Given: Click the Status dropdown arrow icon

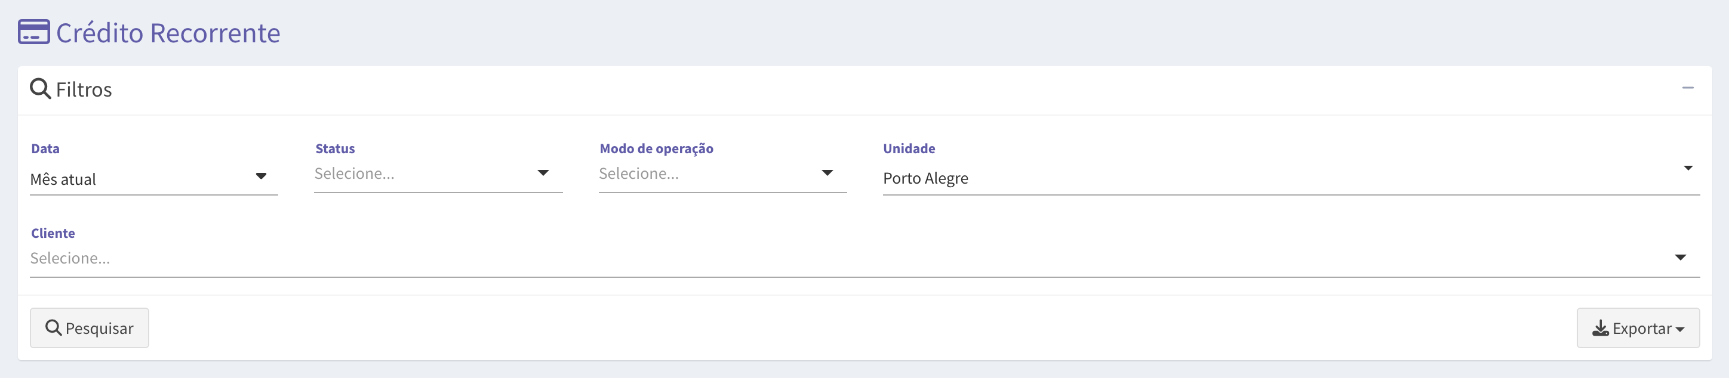Looking at the screenshot, I should coord(543,173).
